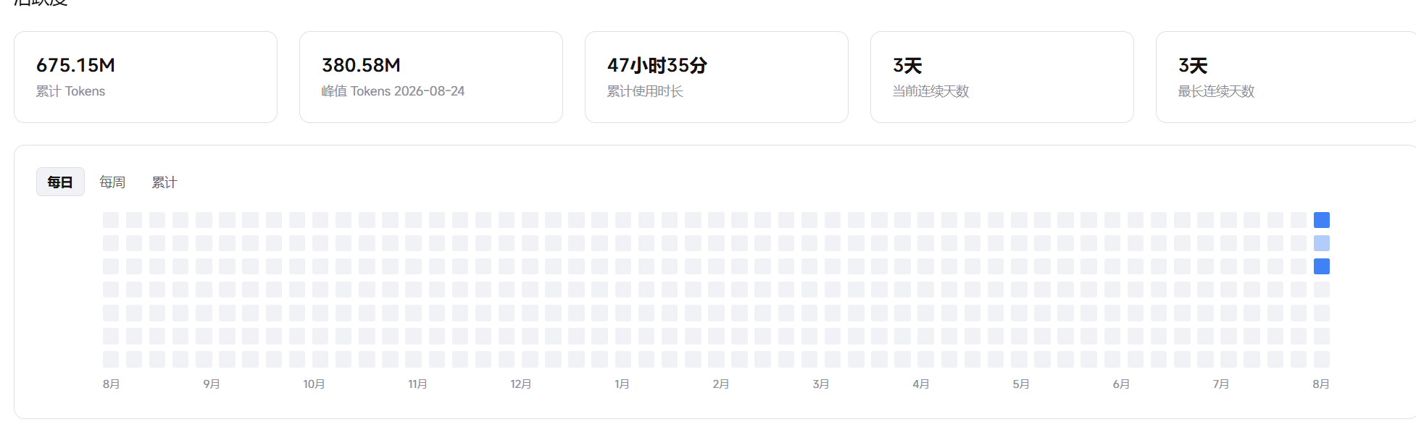1416x435 pixels.
Task: Click the 最长连续天数 3天 card
Action: pos(1286,77)
